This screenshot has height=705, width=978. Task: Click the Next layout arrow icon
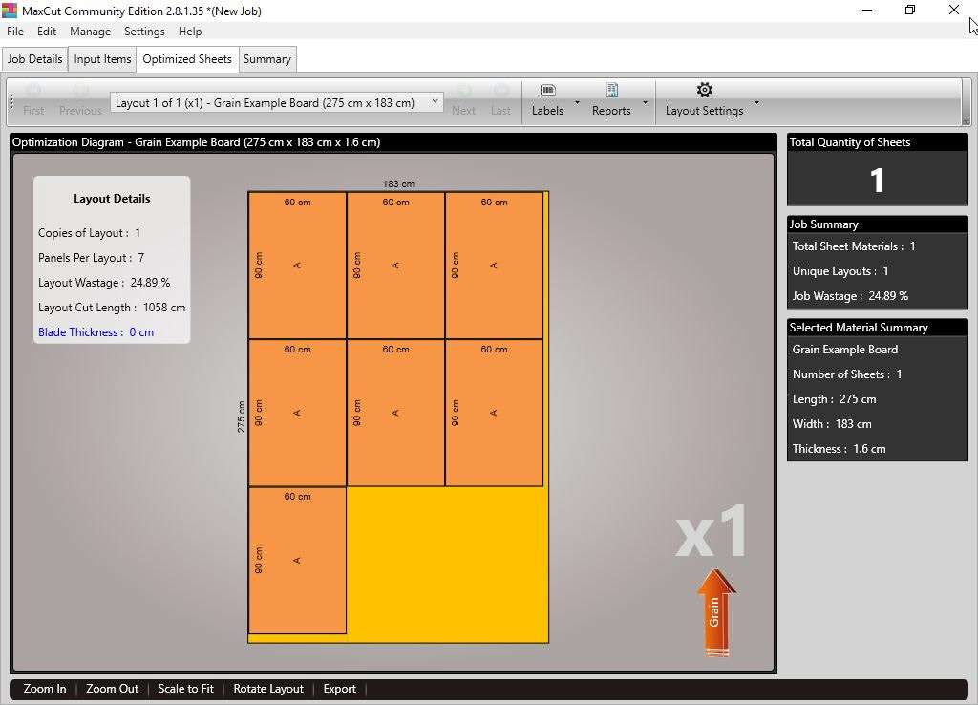[463, 91]
